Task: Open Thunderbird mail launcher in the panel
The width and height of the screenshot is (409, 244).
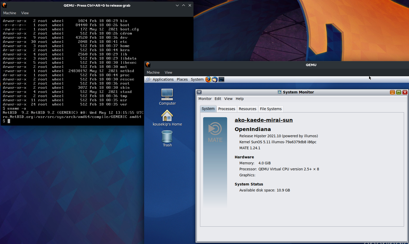Action: (214, 79)
